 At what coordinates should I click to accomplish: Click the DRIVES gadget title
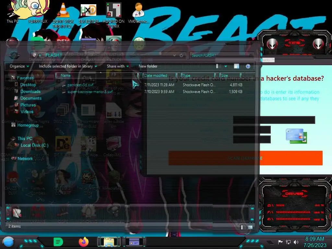[x=294, y=194]
